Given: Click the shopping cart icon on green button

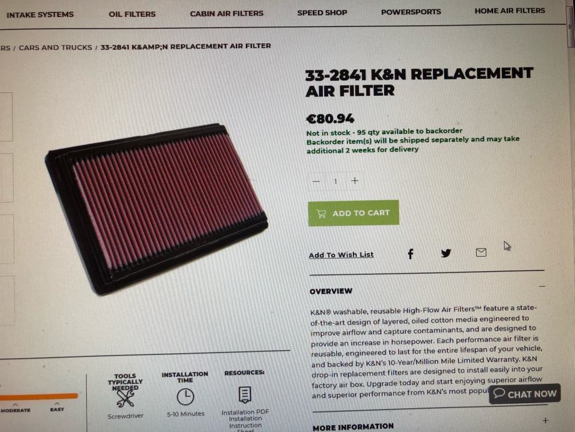Looking at the screenshot, I should [321, 213].
